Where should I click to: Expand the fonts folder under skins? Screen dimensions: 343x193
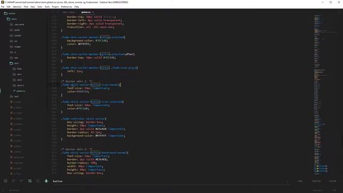point(14,69)
